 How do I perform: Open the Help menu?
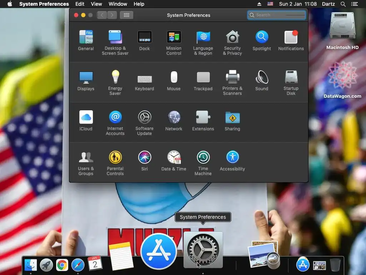coord(139,4)
